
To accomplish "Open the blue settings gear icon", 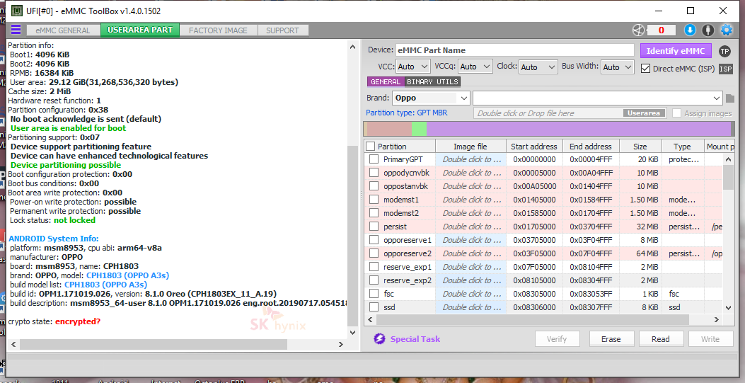I will (x=727, y=30).
